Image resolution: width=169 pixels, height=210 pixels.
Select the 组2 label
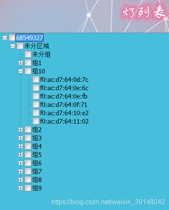coord(37,130)
